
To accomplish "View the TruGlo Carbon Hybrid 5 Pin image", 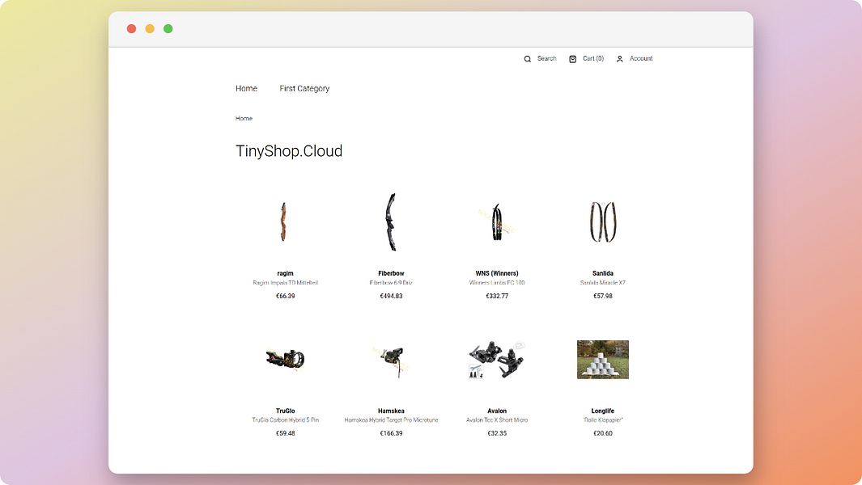I will [285, 360].
